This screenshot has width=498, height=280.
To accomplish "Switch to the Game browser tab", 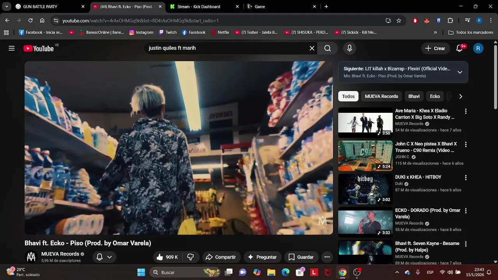I will click(281, 7).
